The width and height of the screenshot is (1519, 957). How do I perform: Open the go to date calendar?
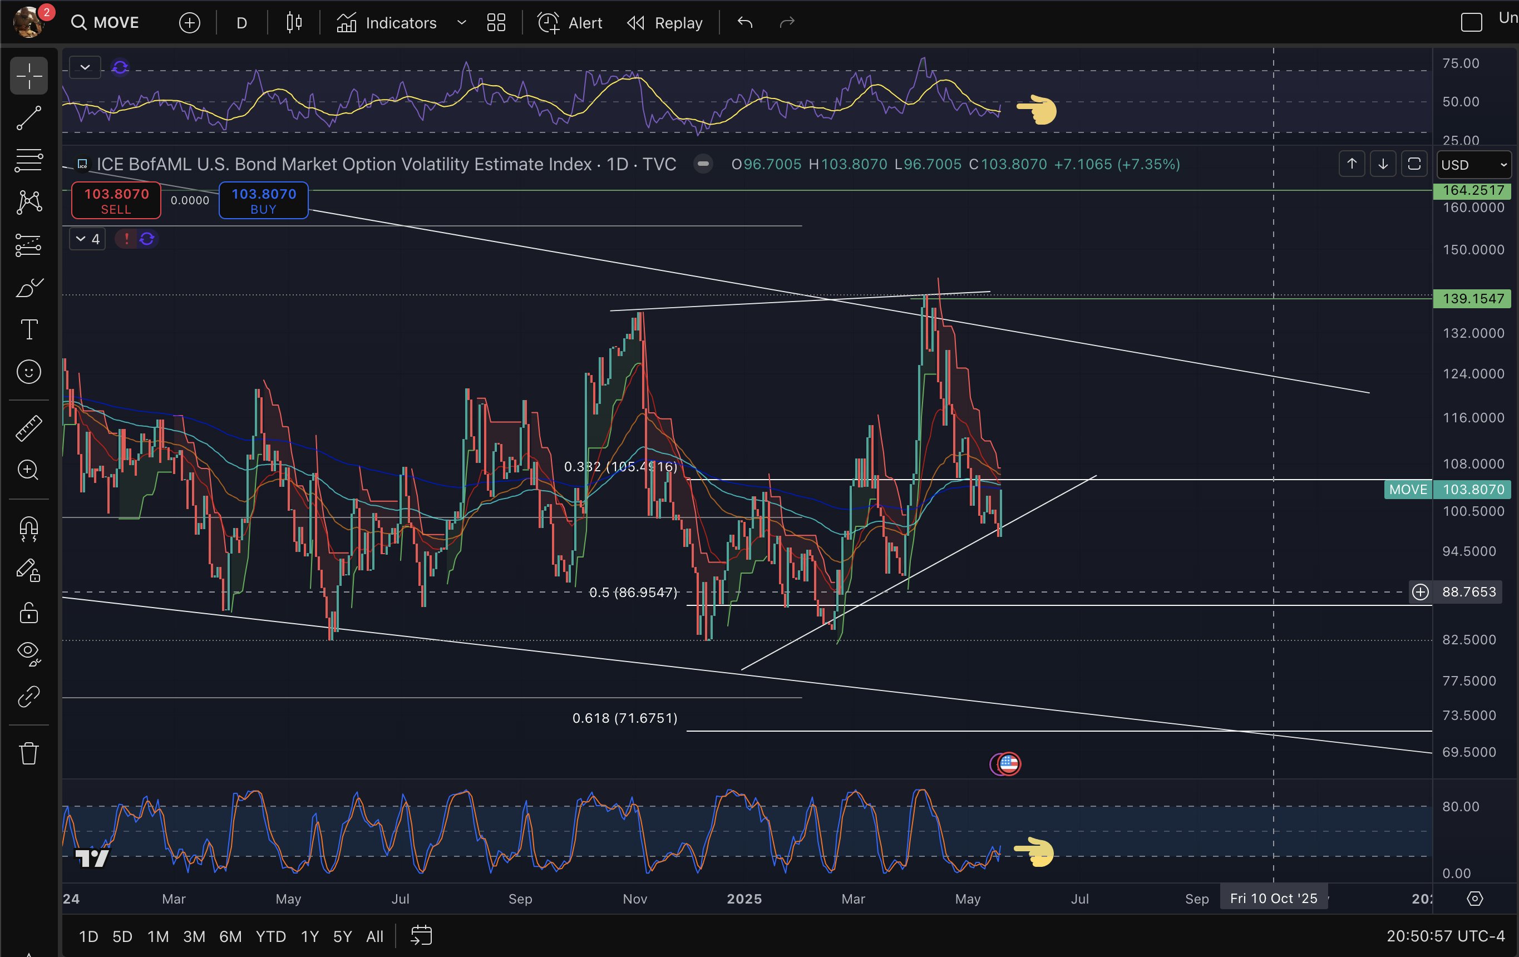click(x=421, y=936)
